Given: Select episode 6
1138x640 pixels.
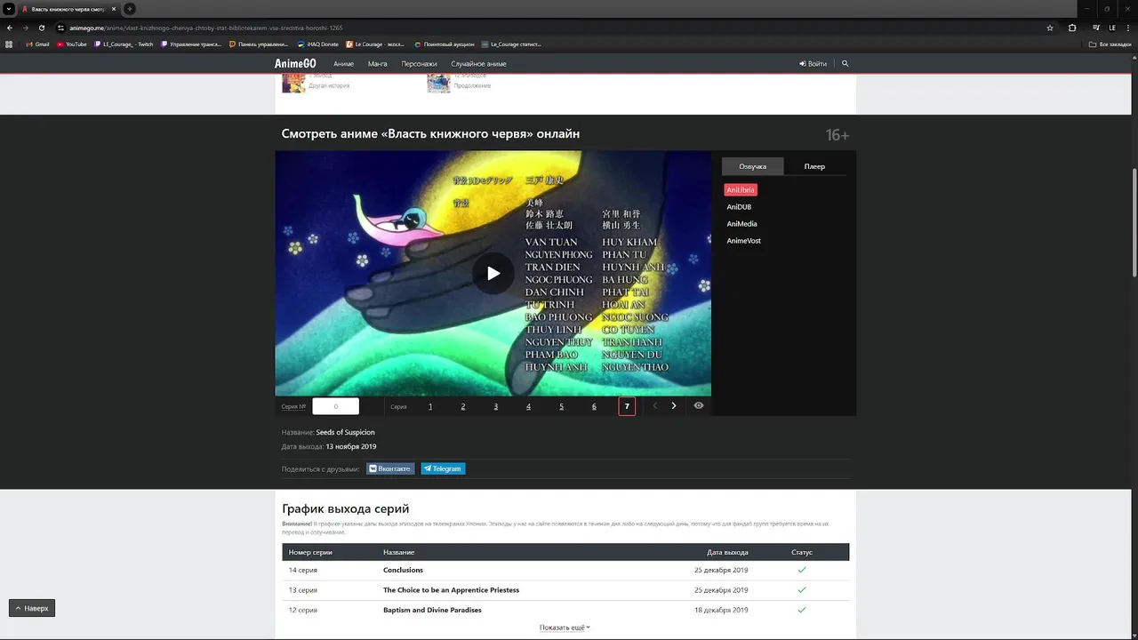Looking at the screenshot, I should coord(594,406).
